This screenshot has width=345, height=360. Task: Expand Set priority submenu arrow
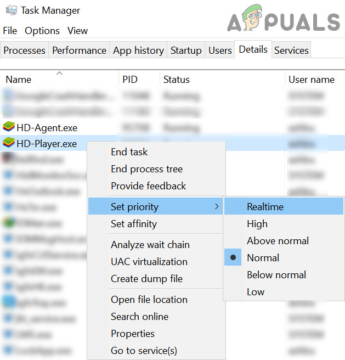click(217, 206)
